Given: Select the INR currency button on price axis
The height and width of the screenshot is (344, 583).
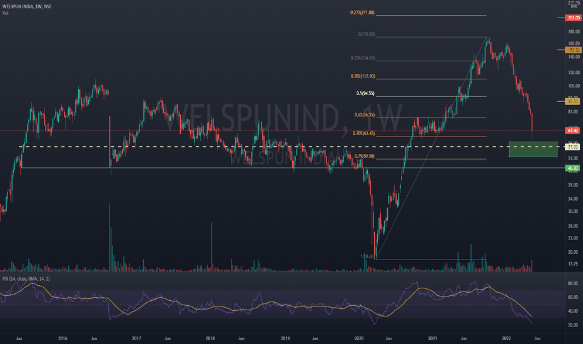Looking at the screenshot, I should point(574,6).
